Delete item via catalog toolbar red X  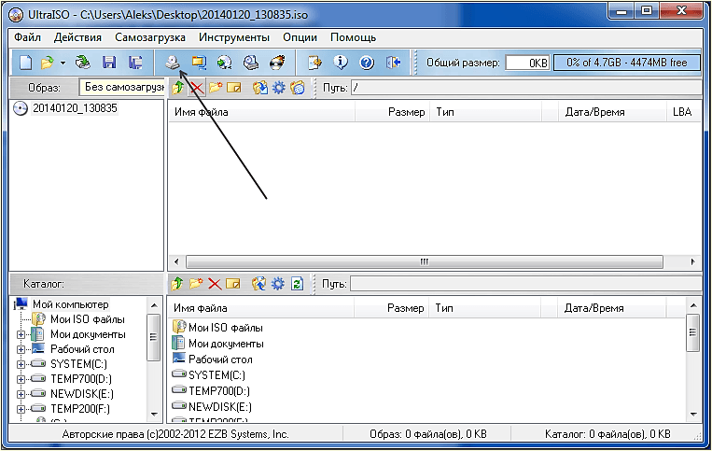[x=215, y=284]
